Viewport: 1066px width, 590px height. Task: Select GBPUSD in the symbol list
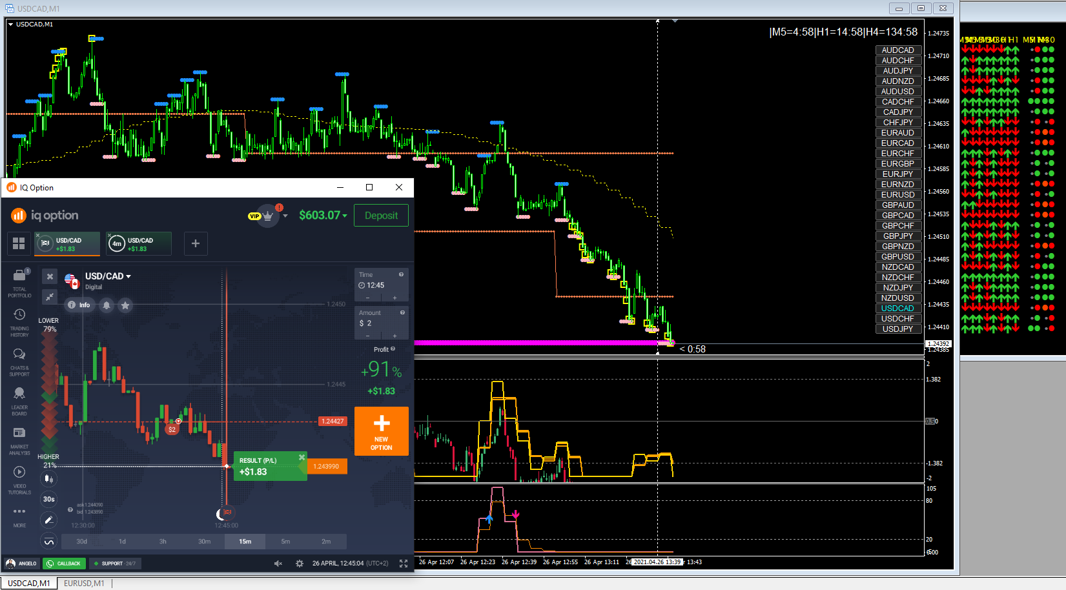point(898,257)
